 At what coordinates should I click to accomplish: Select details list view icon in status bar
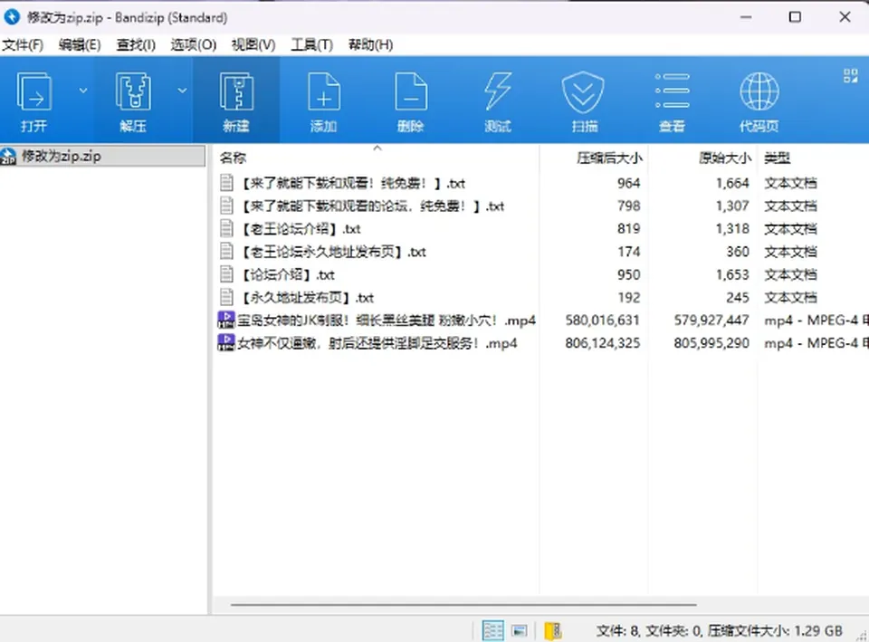click(x=492, y=630)
